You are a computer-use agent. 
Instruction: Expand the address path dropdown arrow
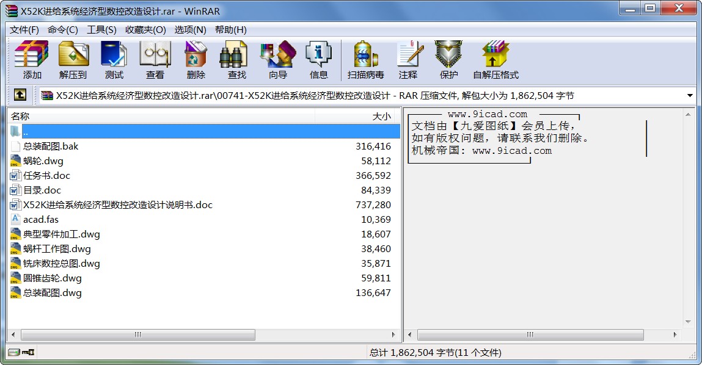point(689,95)
